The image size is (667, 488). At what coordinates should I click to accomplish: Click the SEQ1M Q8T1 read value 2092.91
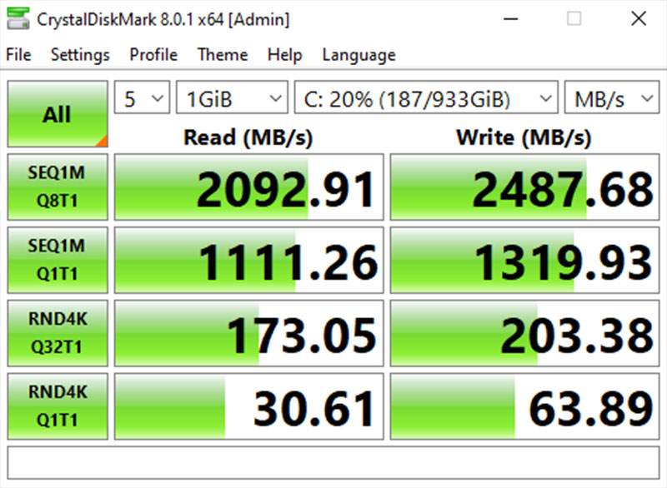point(248,187)
